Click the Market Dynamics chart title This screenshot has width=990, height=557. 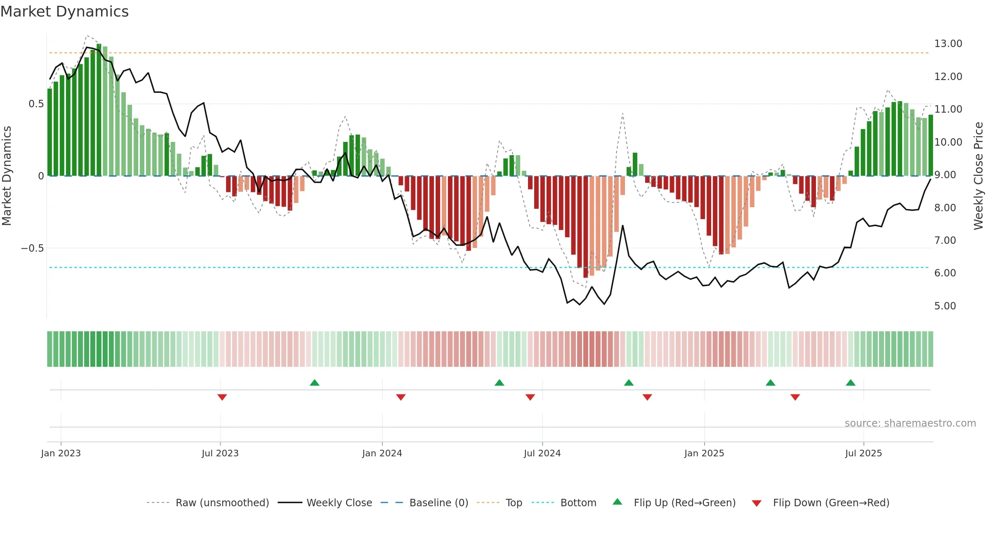[x=64, y=12]
